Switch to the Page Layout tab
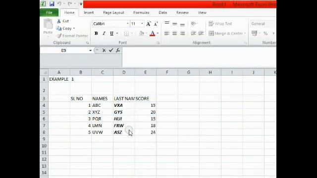This screenshot has height=178, width=317. 113,12
